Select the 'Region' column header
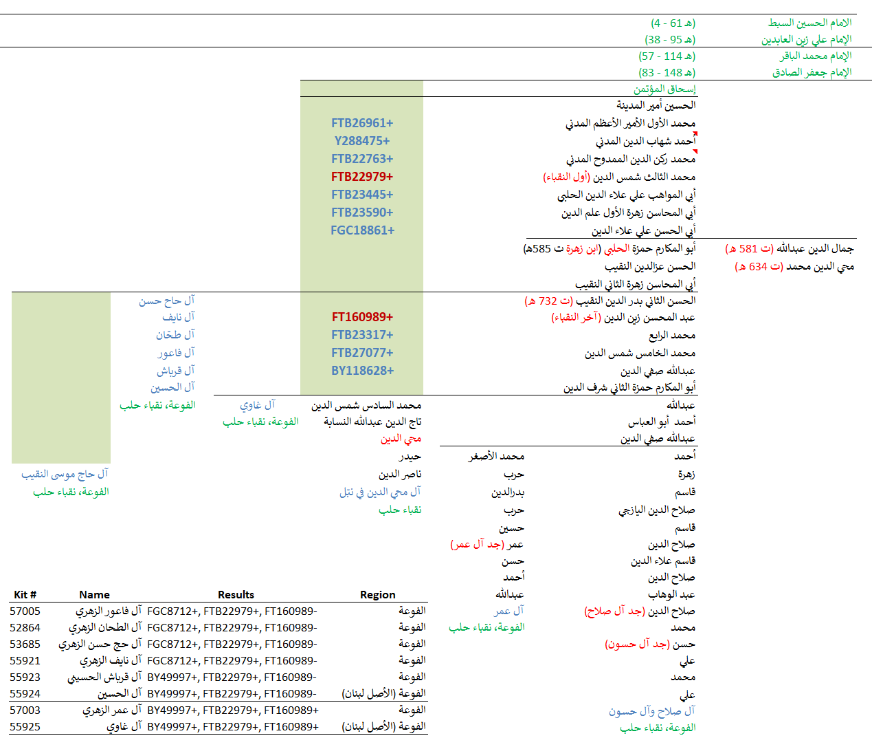The image size is (872, 749). click(x=377, y=595)
